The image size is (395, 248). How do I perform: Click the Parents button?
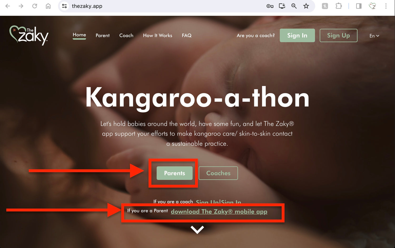coord(175,173)
